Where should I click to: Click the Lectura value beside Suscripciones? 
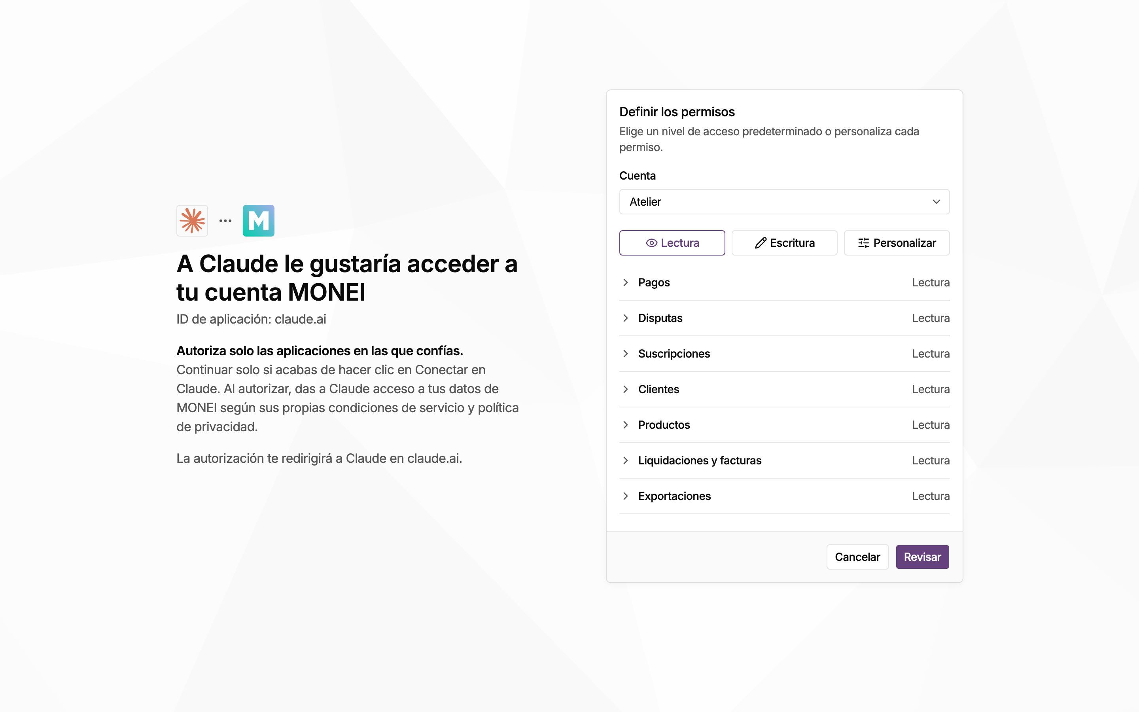click(931, 354)
